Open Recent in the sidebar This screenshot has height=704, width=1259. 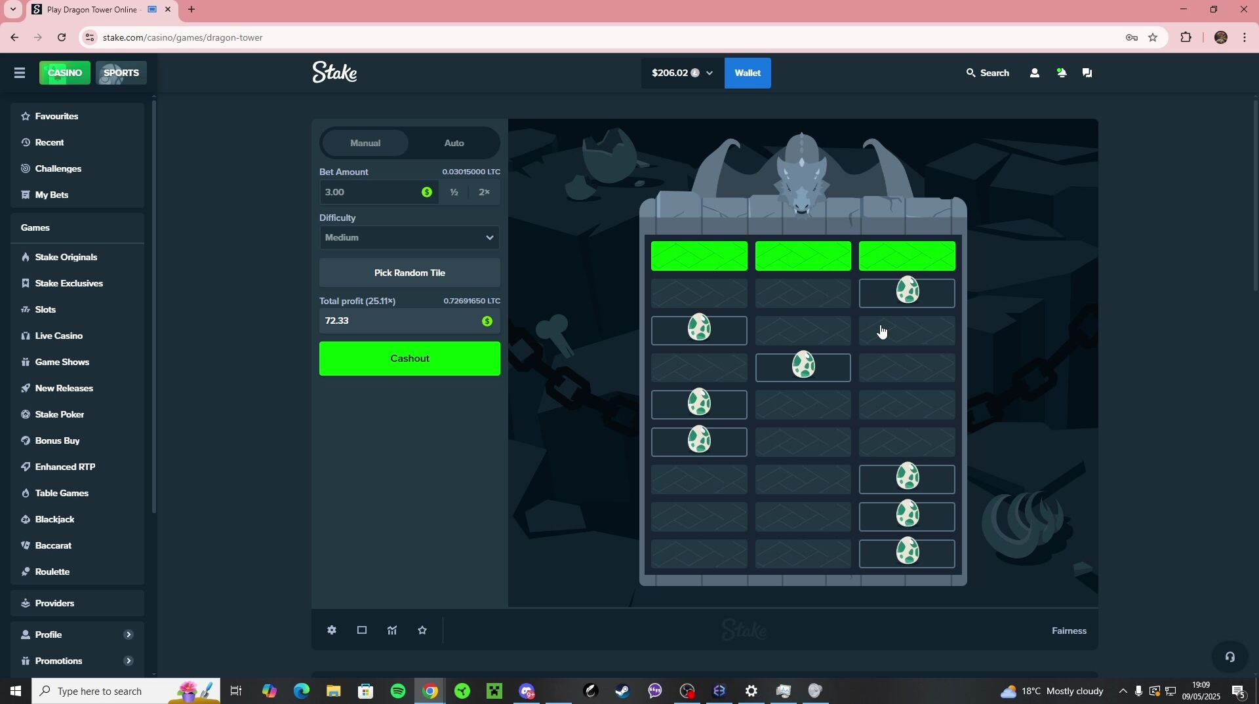(77, 142)
